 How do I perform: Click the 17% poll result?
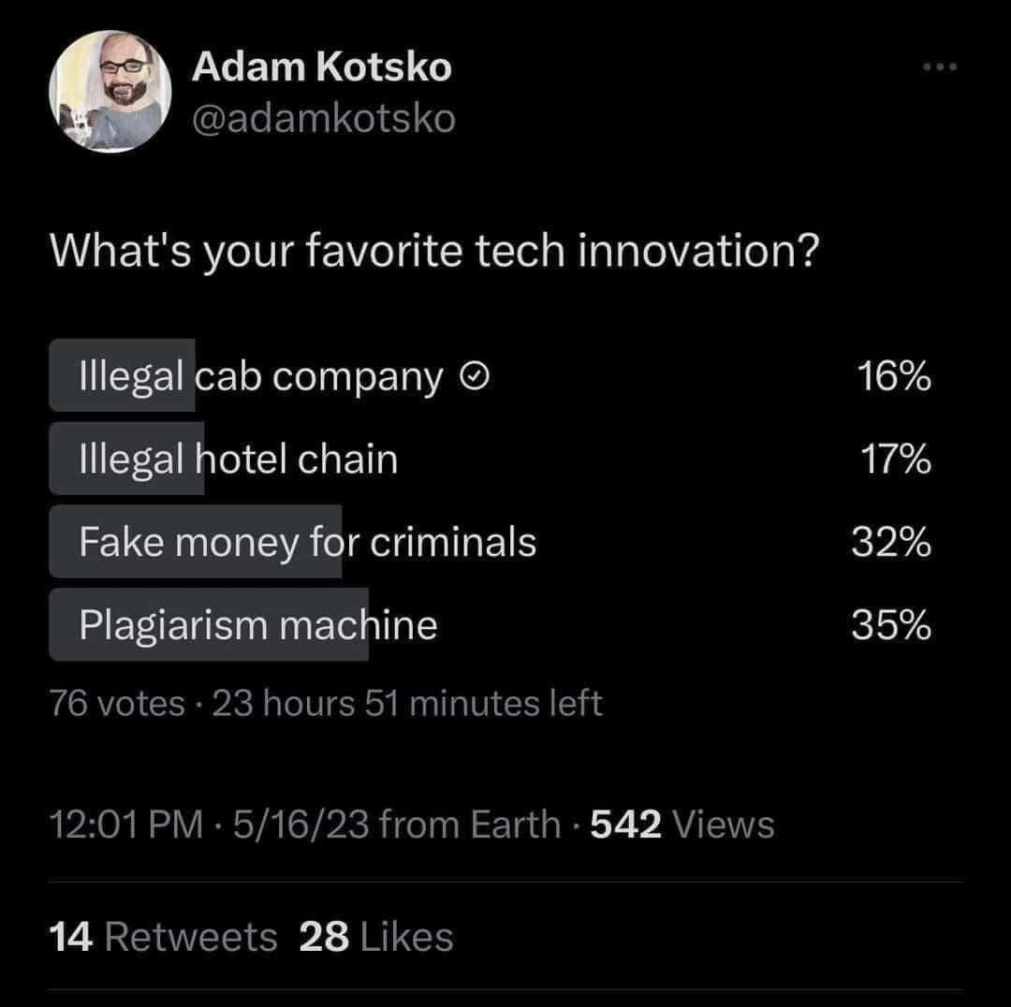(x=895, y=460)
